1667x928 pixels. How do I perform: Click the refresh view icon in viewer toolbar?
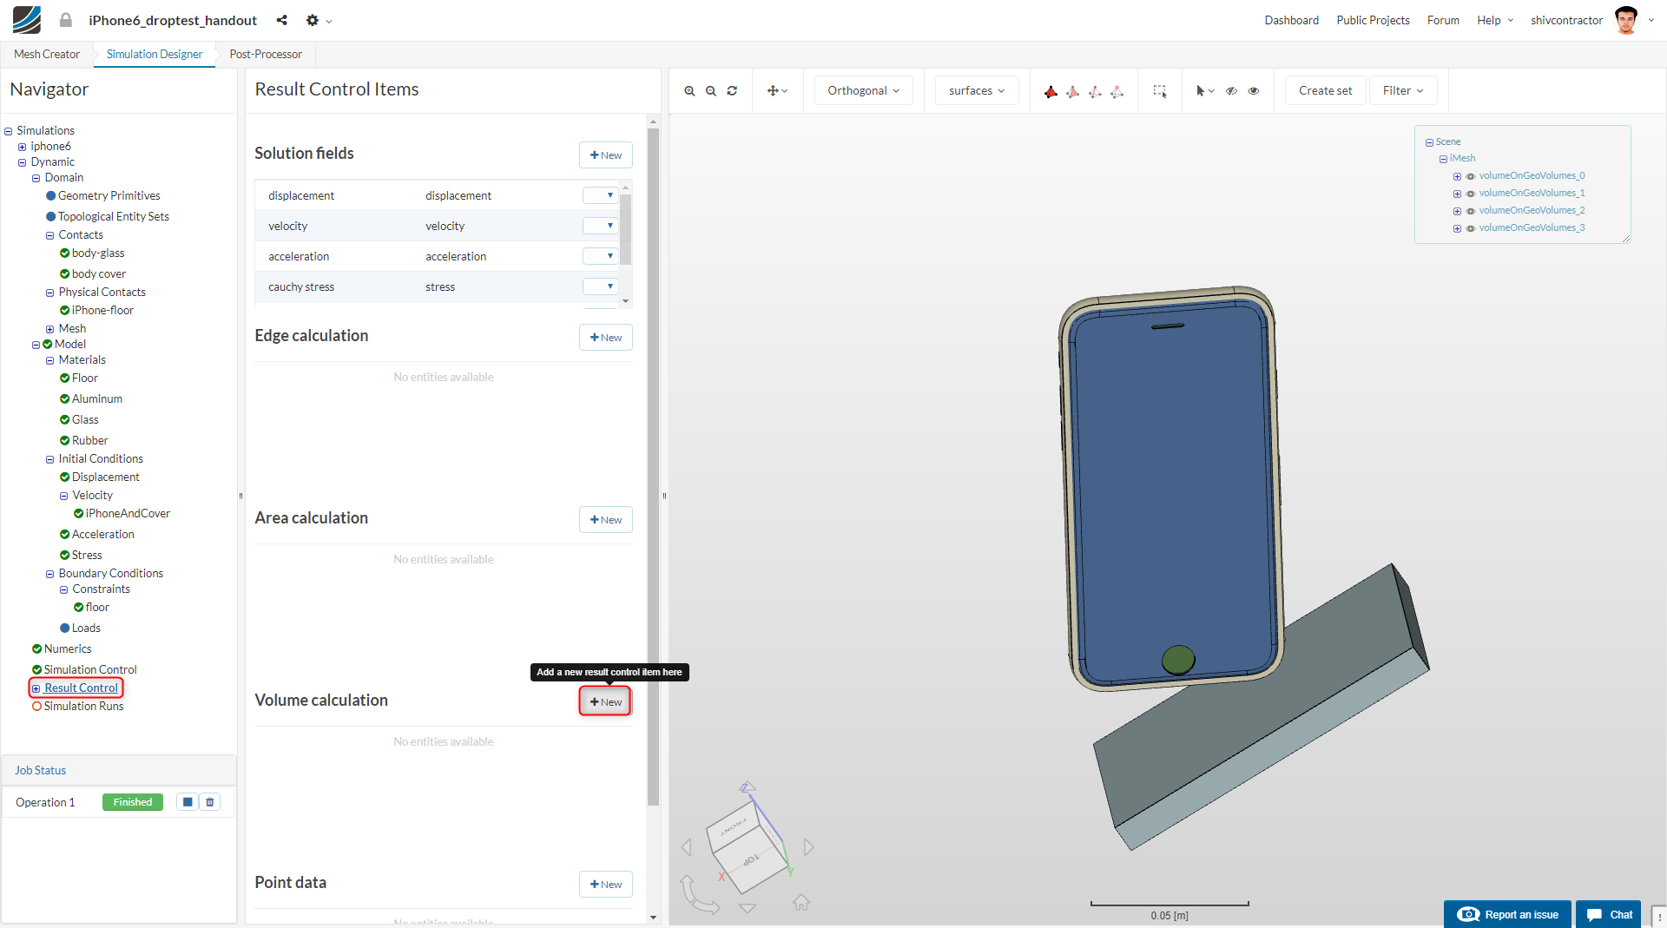[732, 91]
